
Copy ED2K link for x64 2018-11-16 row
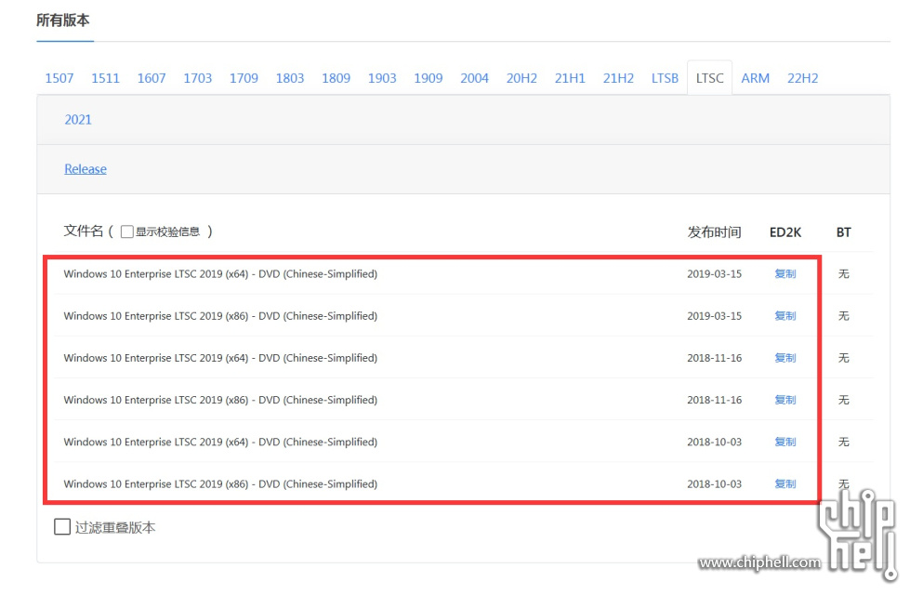pos(785,358)
